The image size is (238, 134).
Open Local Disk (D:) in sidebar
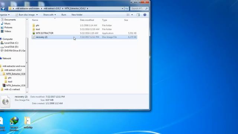click(11, 47)
